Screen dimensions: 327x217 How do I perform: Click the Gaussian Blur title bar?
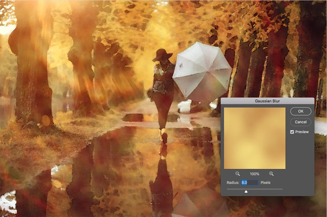267,101
